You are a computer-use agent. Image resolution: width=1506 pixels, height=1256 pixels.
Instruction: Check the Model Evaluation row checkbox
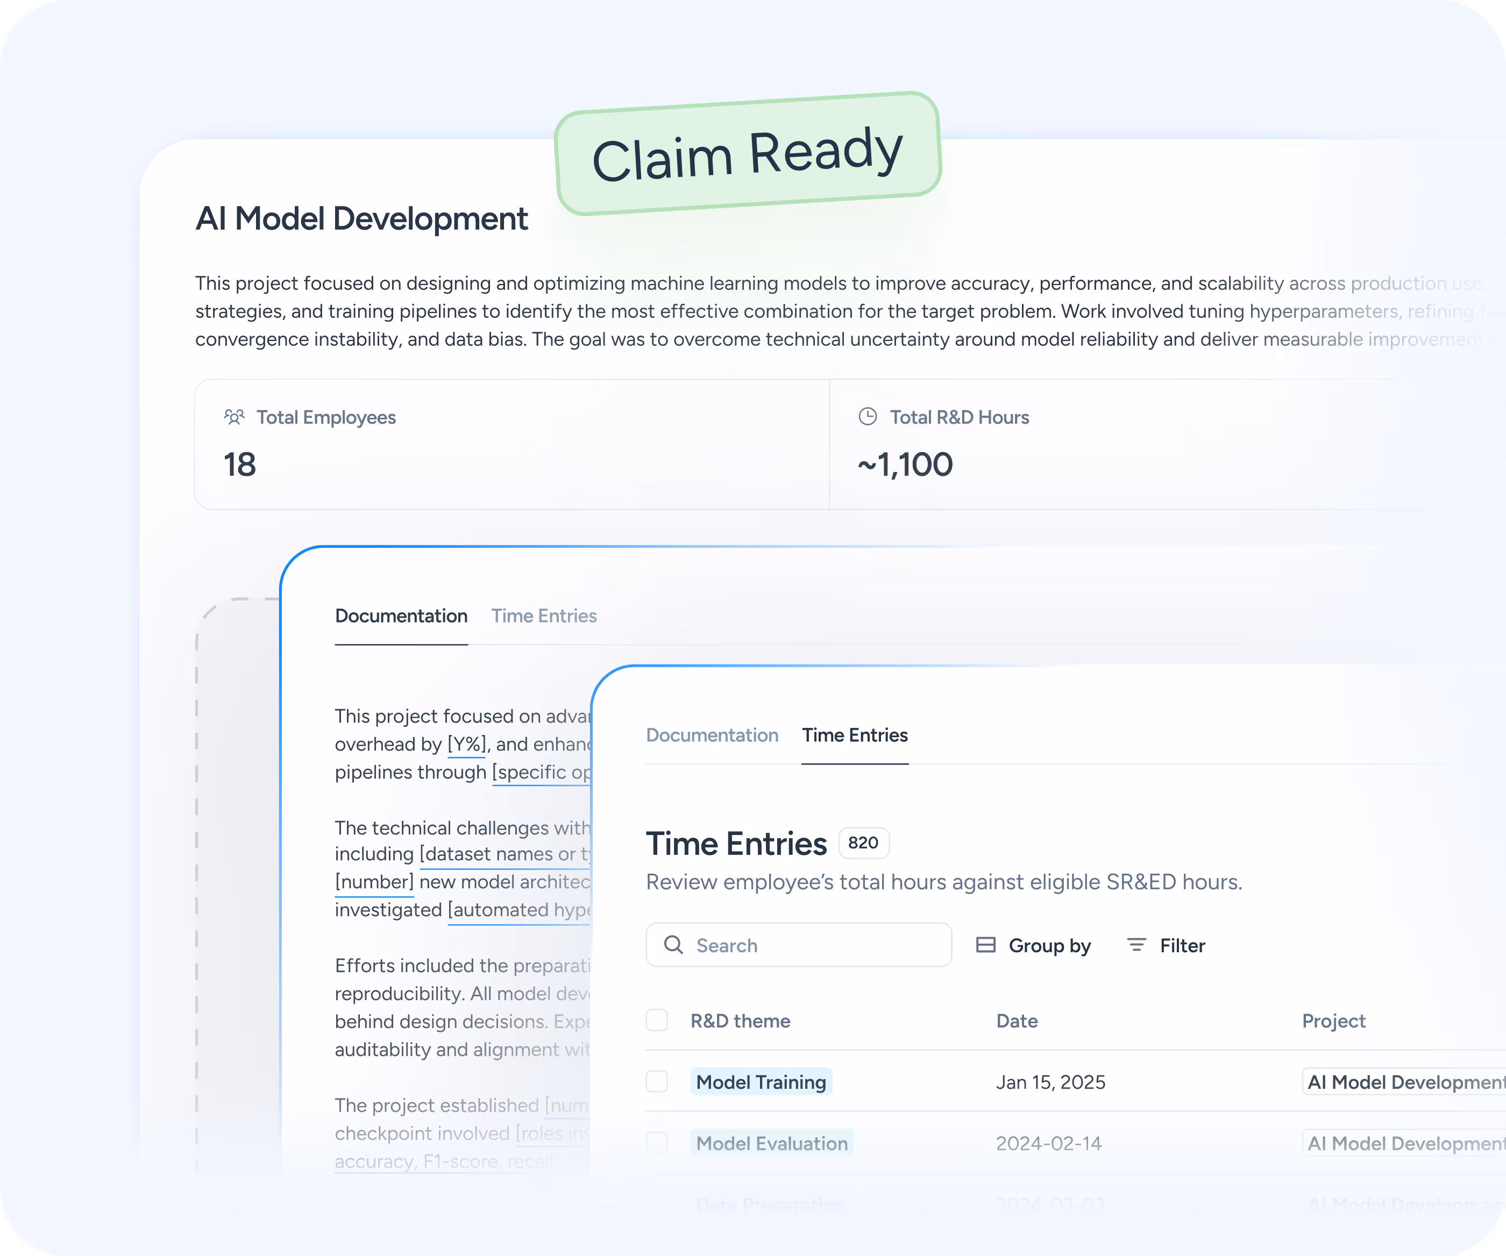click(x=656, y=1143)
